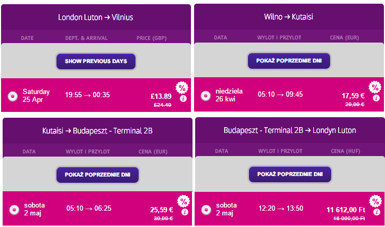
Task: Click discount percent badge on London Luton flight
Action: [182, 88]
